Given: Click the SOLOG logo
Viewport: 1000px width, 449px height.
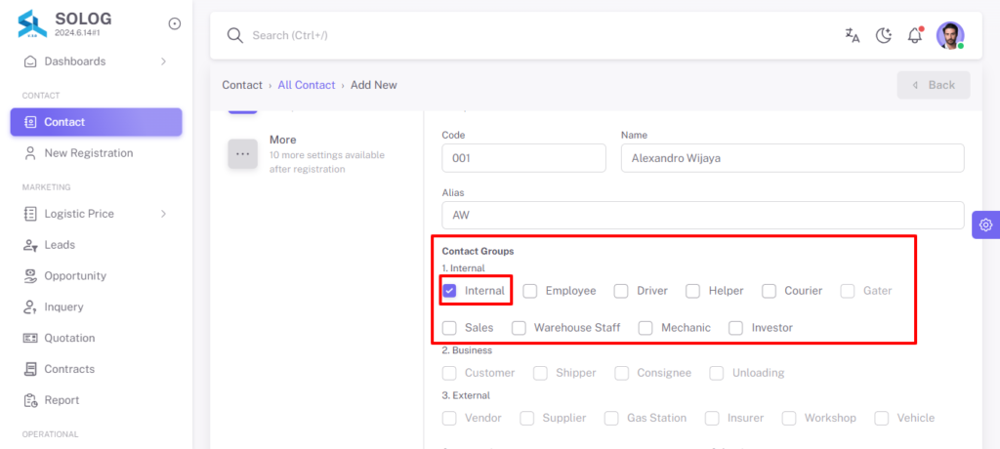Looking at the screenshot, I should (x=32, y=24).
